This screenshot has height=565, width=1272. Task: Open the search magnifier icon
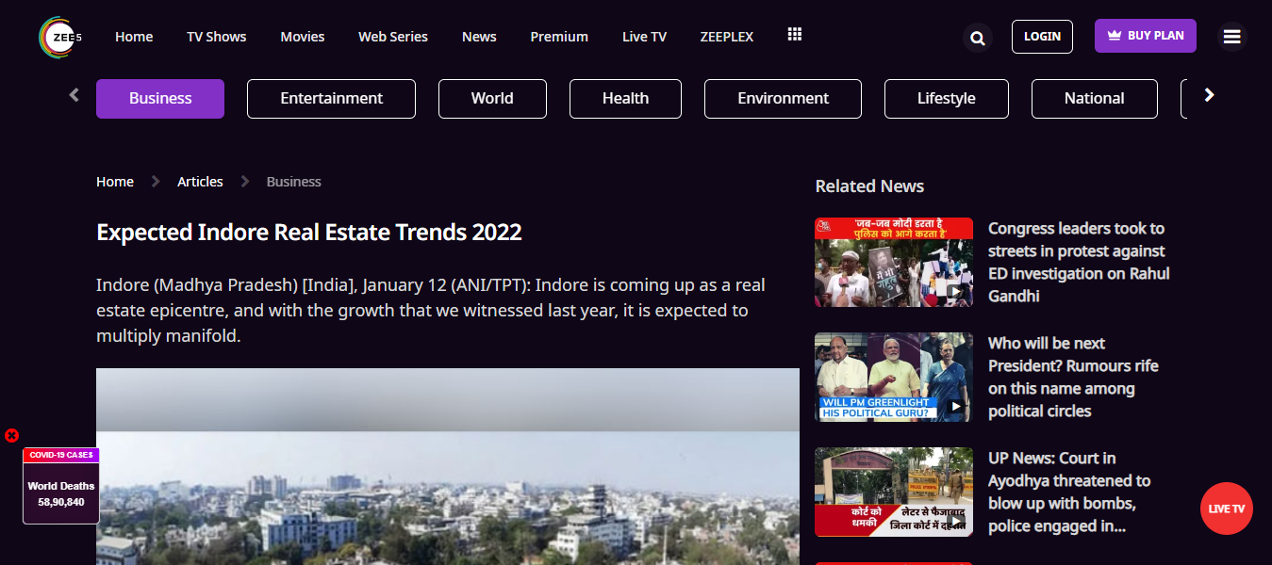coord(978,38)
